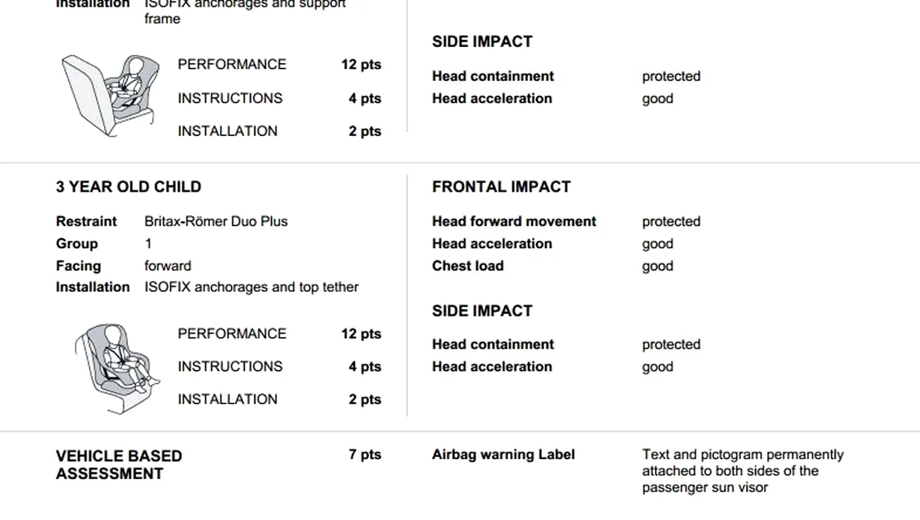
Task: Click the "Britax-Römer Duo Plus" restraint name
Action: pyautogui.click(x=216, y=221)
